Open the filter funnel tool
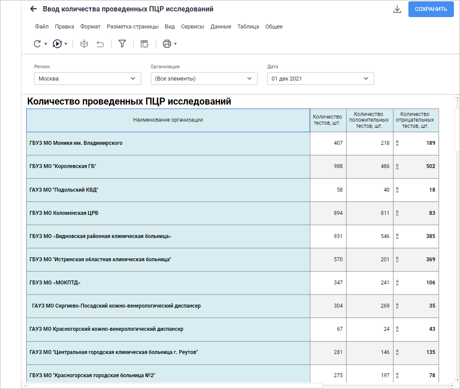The image size is (460, 389). pos(122,44)
